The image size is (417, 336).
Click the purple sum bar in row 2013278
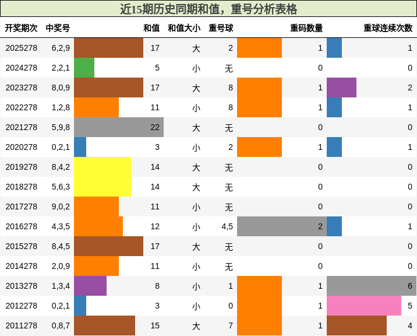click(90, 286)
